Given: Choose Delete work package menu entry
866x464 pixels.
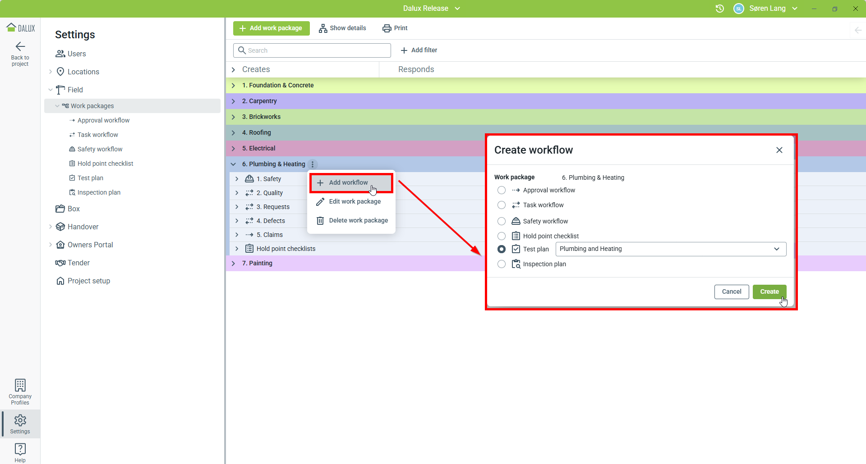Looking at the screenshot, I should 351,220.
